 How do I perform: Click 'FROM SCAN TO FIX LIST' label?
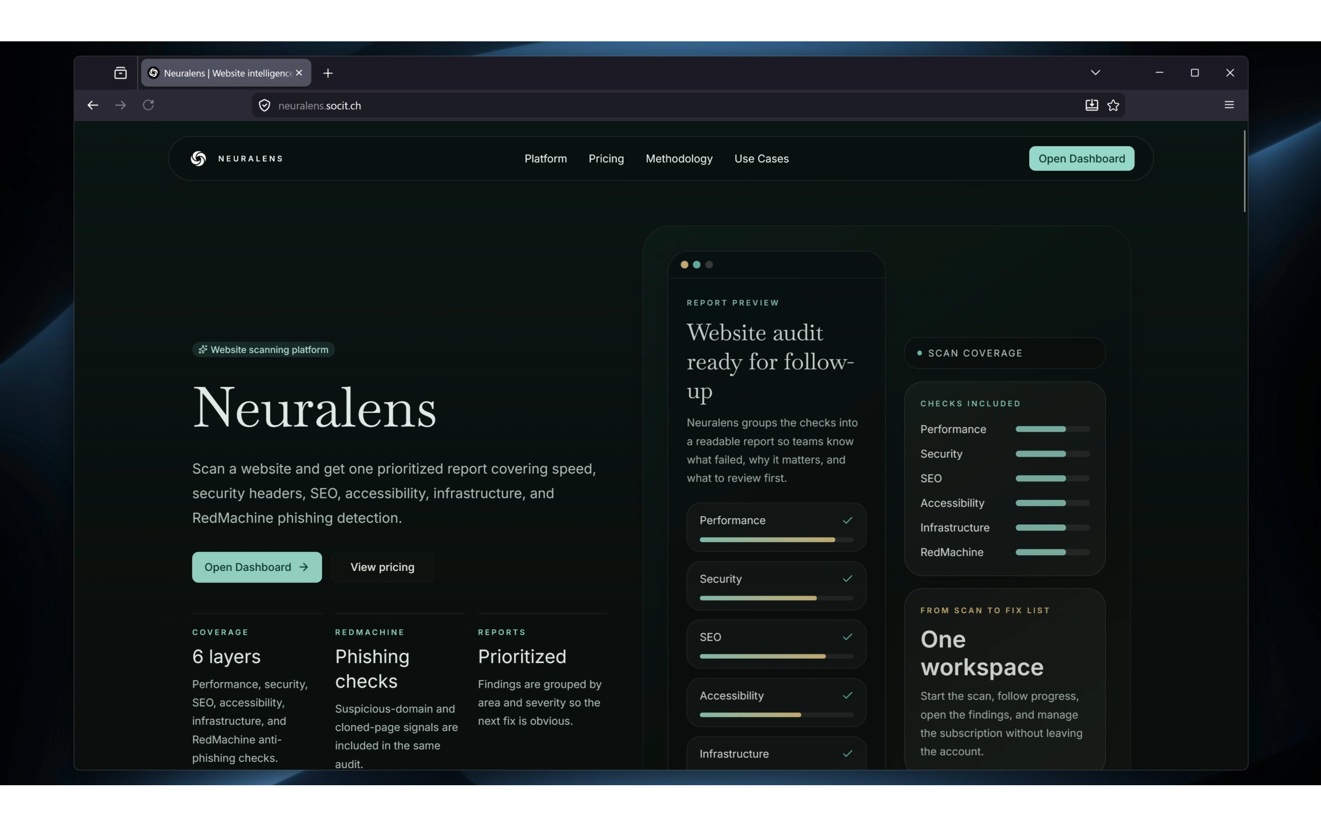tap(985, 611)
